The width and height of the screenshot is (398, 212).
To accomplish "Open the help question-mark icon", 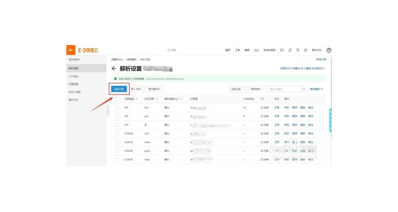I will 306,50.
